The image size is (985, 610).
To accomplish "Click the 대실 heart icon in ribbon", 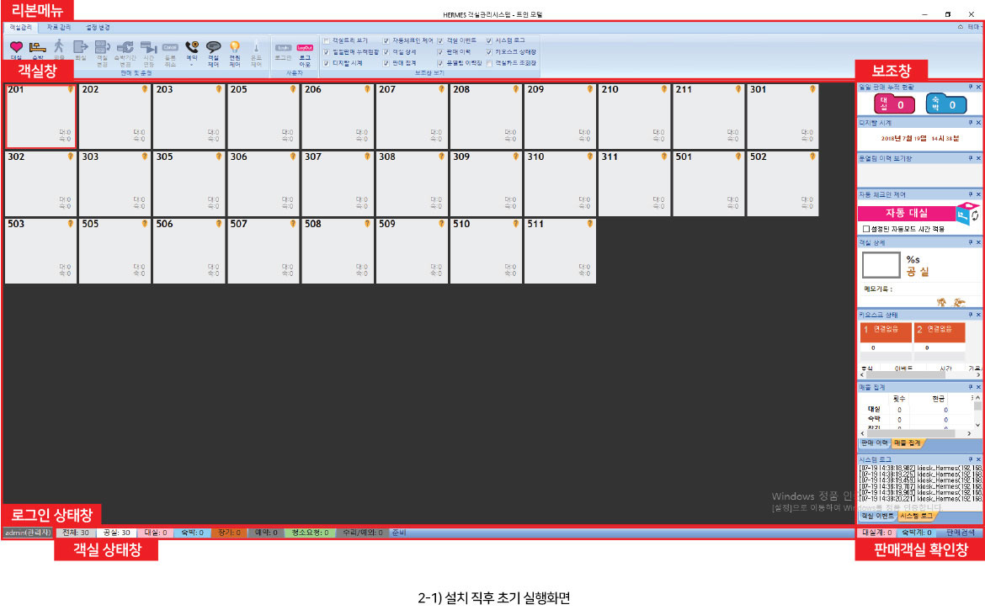I will click(x=16, y=47).
